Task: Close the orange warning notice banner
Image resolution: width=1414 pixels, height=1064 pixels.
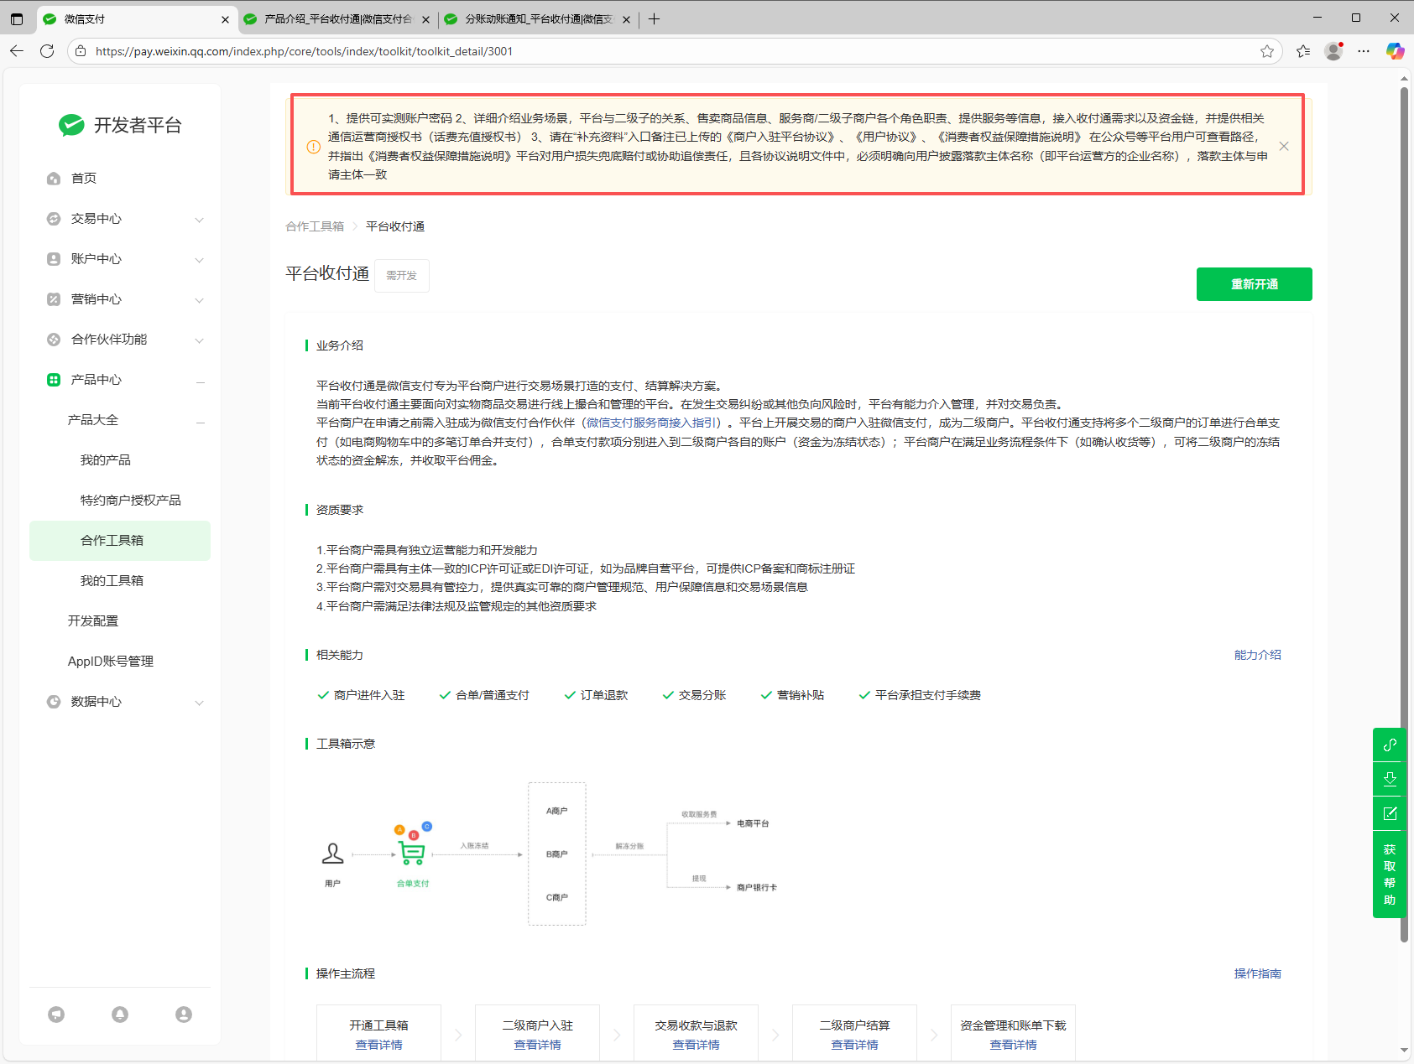Action: pyautogui.click(x=1284, y=146)
